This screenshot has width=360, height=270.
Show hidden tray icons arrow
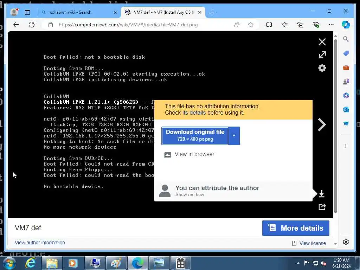click(298, 263)
